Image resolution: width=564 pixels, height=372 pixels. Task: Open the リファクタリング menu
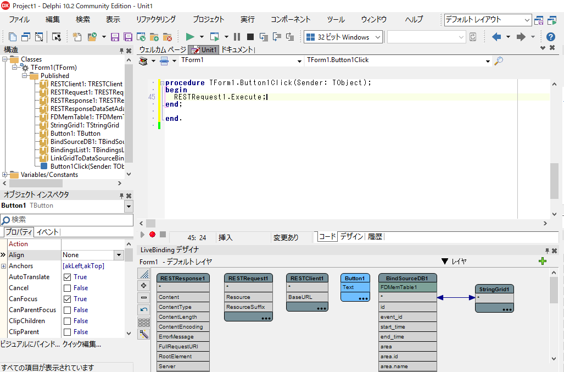[155, 19]
